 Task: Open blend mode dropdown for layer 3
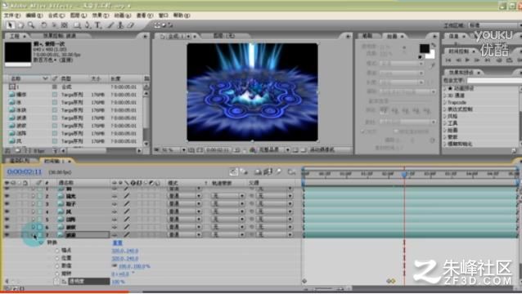click(x=184, y=203)
